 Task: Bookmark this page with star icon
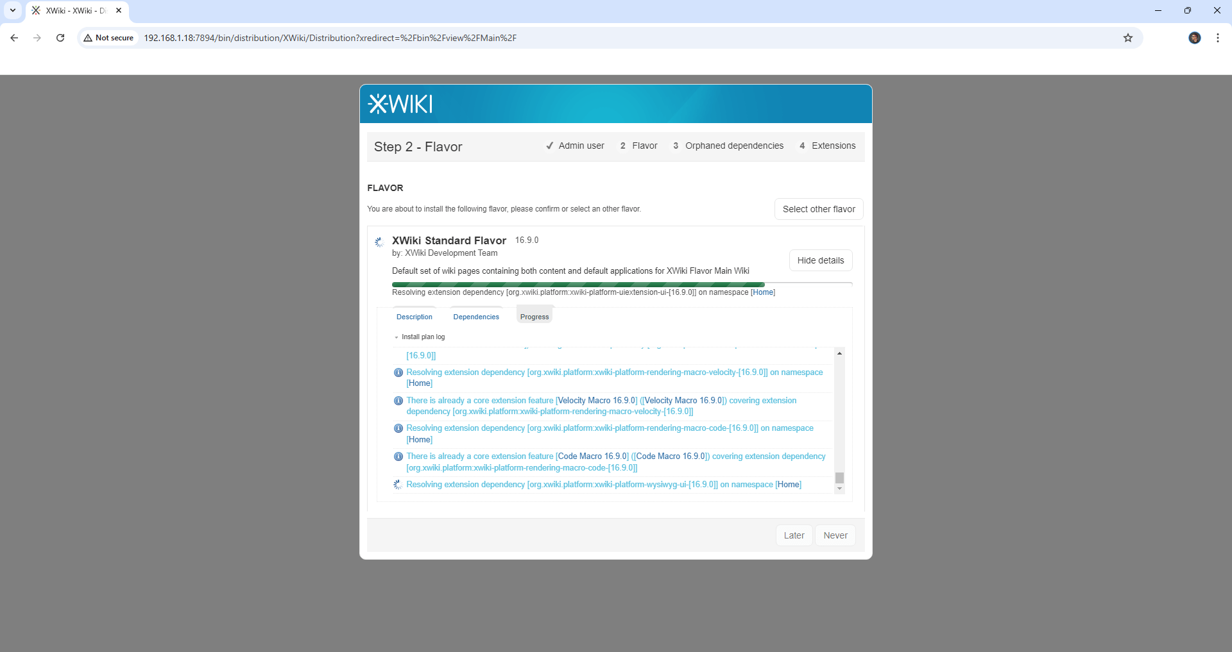coord(1128,38)
